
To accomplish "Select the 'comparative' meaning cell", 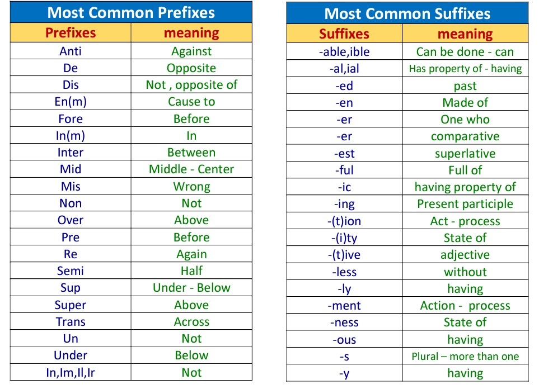I will coord(465,136).
